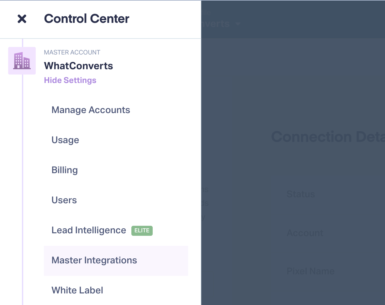Select the highlighted Master Integrations item

click(116, 261)
